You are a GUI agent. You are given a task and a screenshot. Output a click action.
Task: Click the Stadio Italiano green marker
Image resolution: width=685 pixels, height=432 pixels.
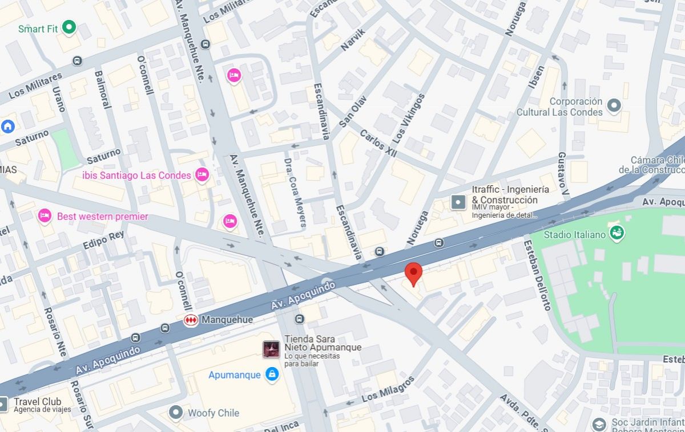(616, 233)
